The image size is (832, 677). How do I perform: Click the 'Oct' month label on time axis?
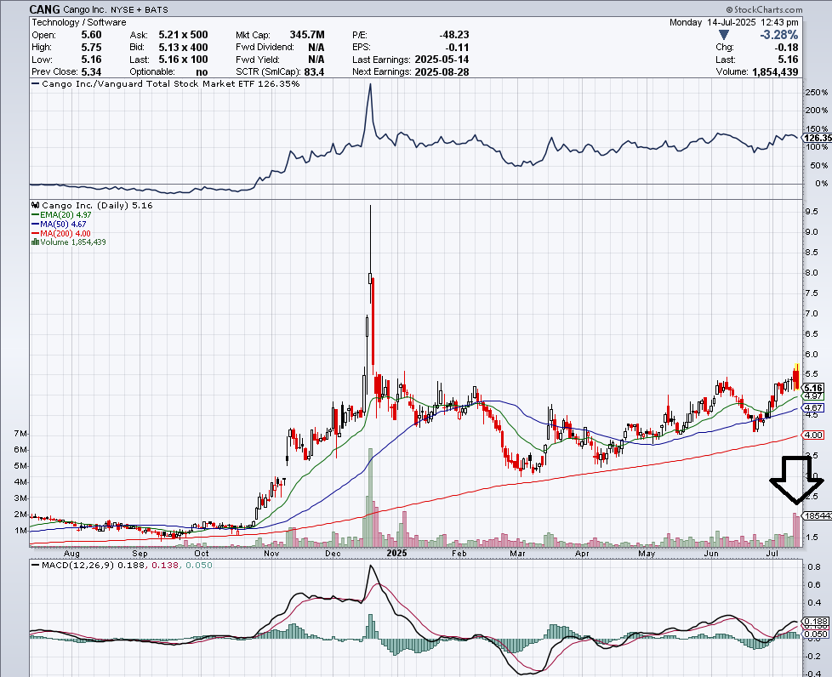coord(201,554)
